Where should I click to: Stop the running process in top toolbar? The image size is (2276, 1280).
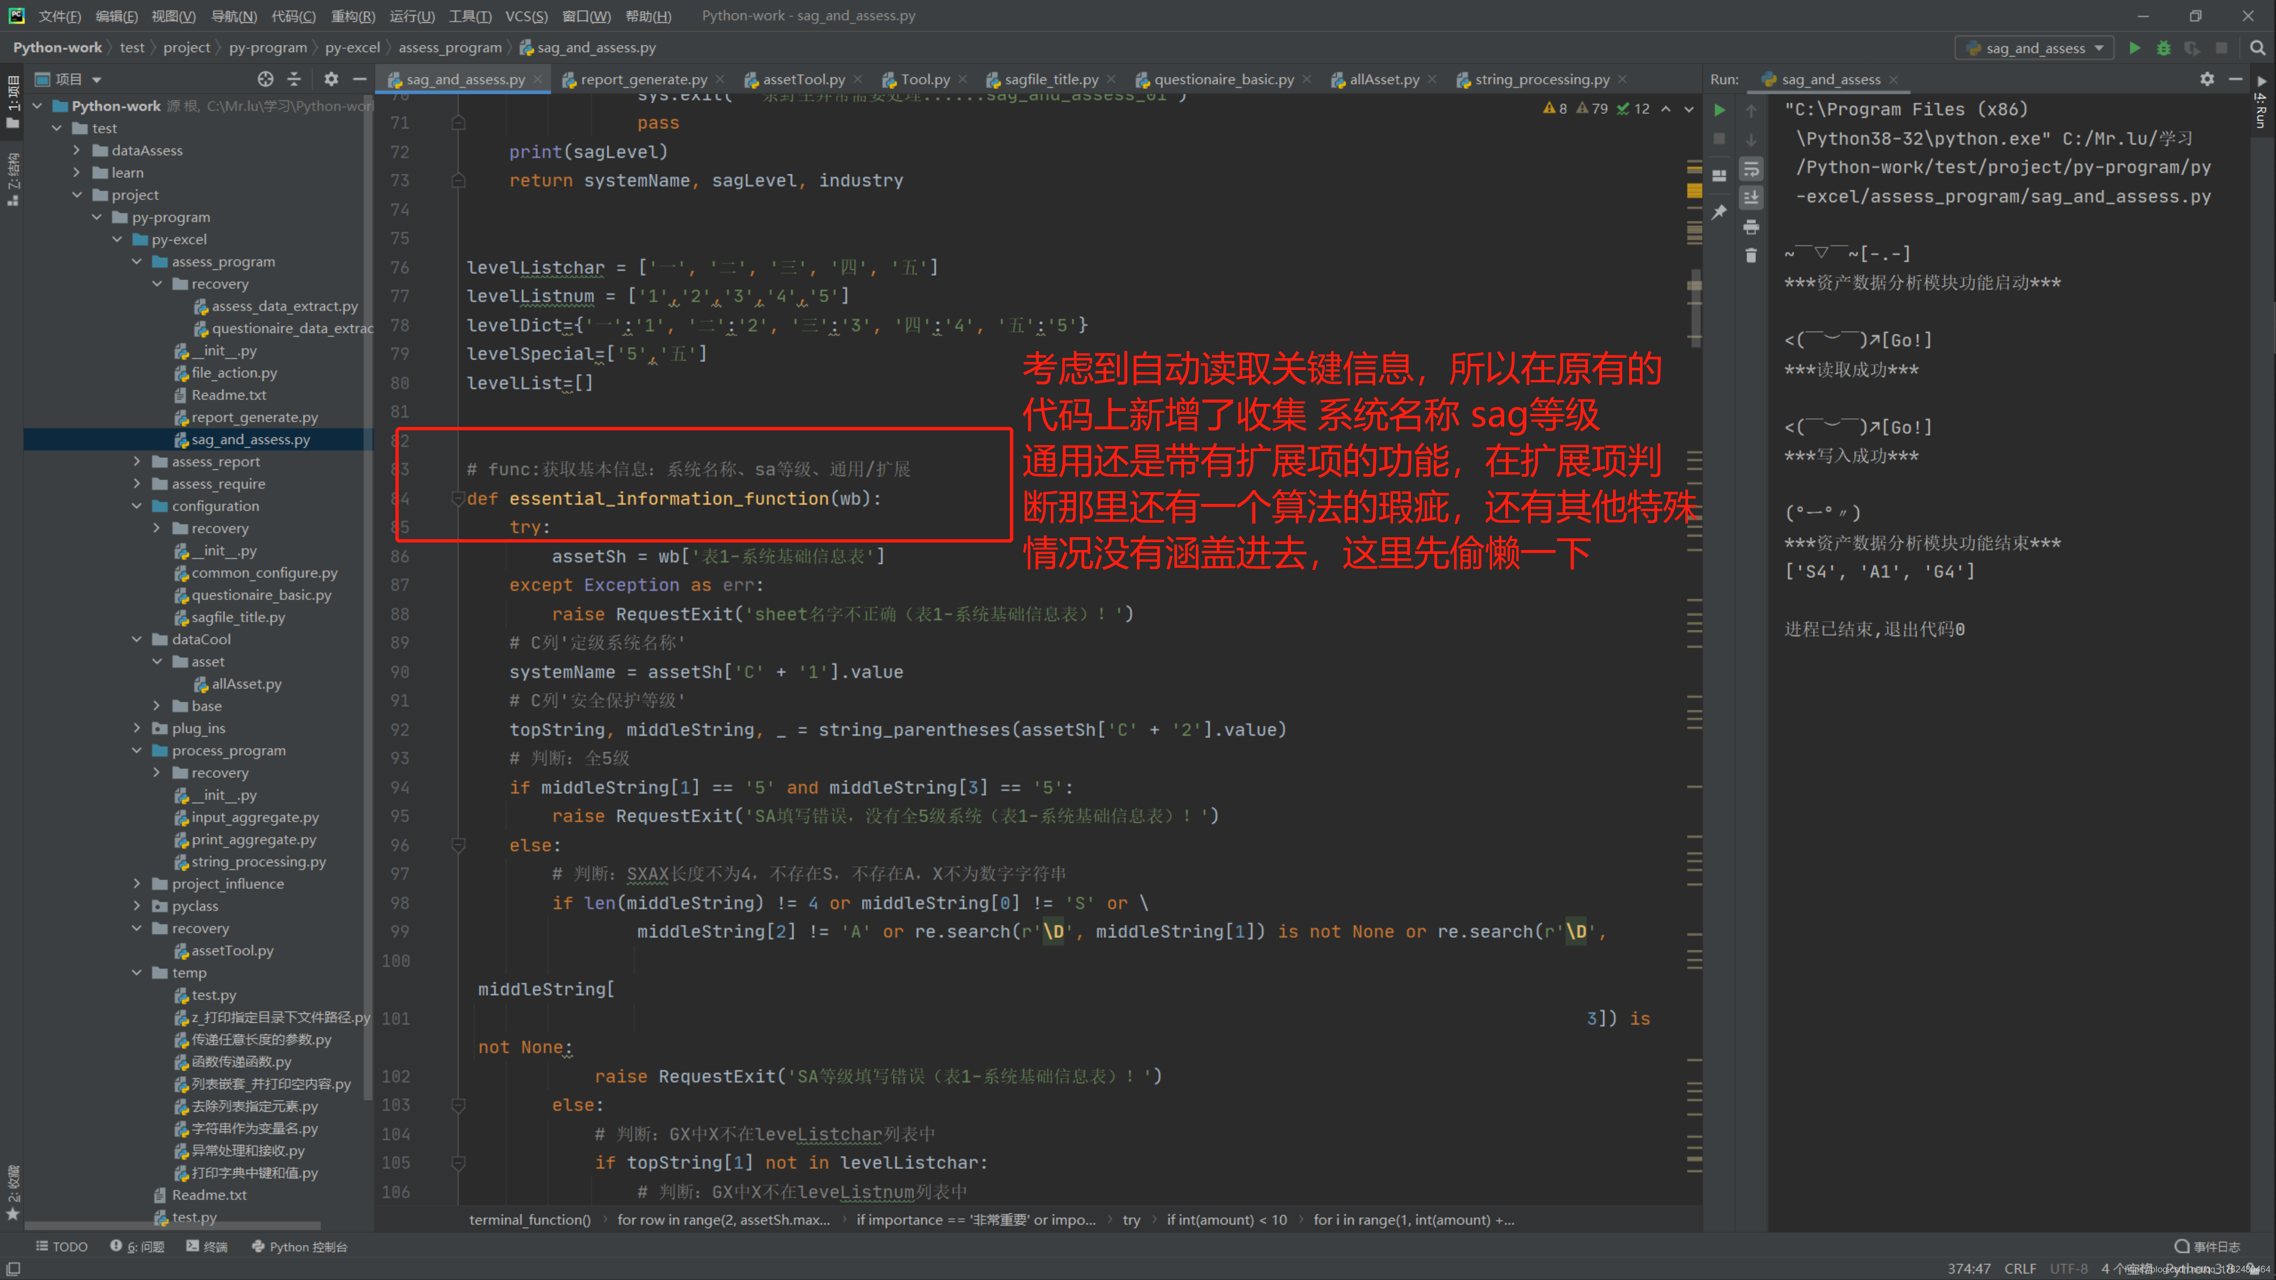pyautogui.click(x=2221, y=48)
